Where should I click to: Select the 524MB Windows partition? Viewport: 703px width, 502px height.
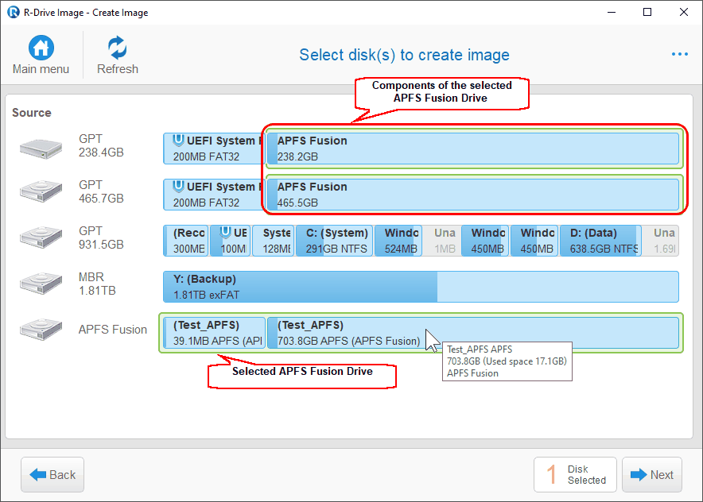coord(398,241)
